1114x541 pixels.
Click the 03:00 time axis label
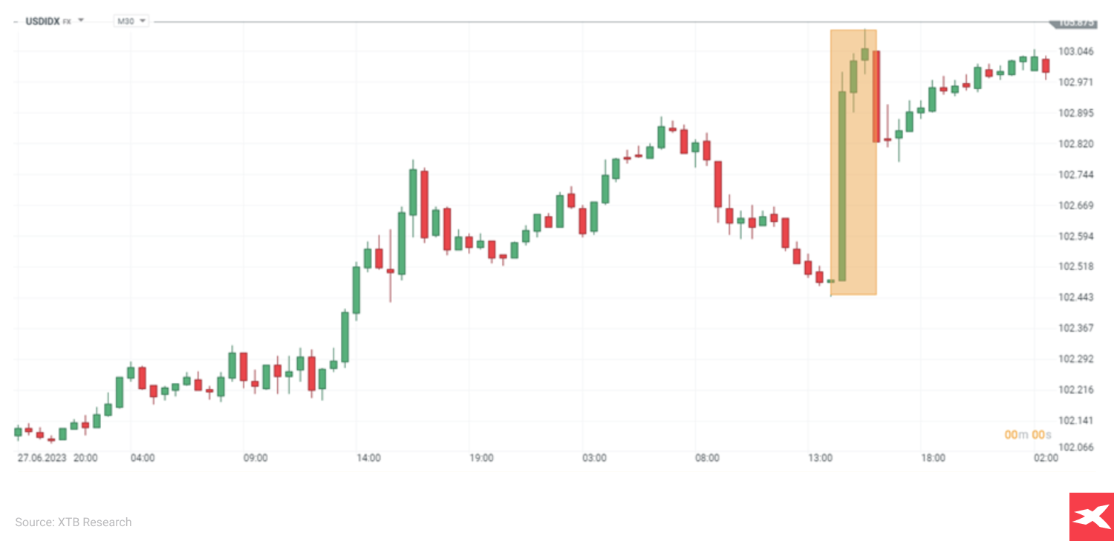tap(594, 458)
